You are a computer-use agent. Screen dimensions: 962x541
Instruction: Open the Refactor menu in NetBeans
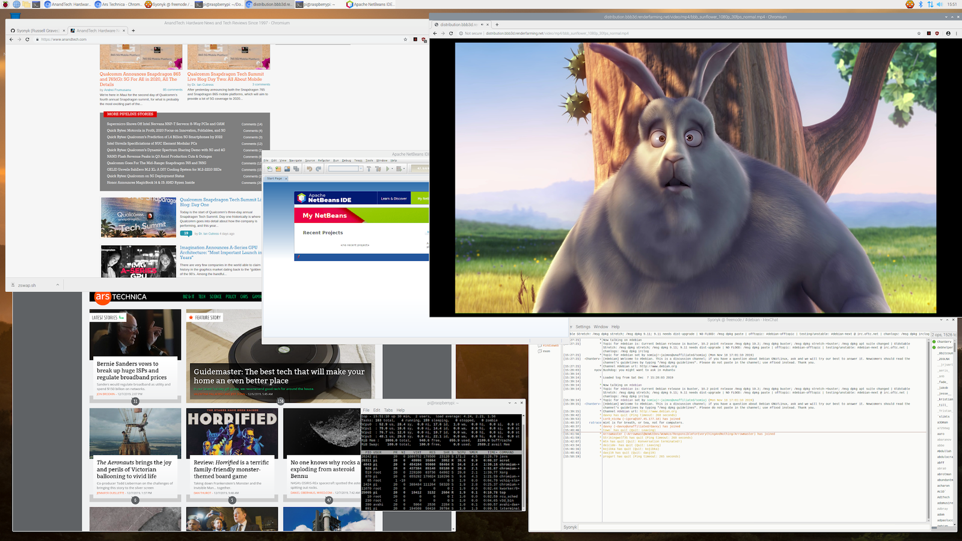[x=323, y=160]
